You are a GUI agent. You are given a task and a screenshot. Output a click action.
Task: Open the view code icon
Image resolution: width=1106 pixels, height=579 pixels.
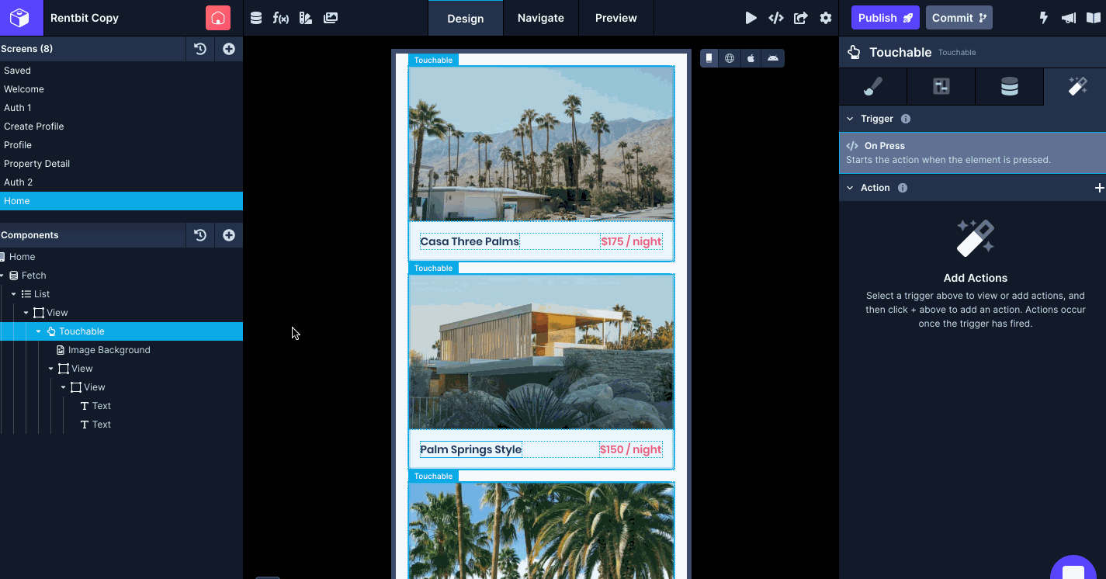point(775,18)
